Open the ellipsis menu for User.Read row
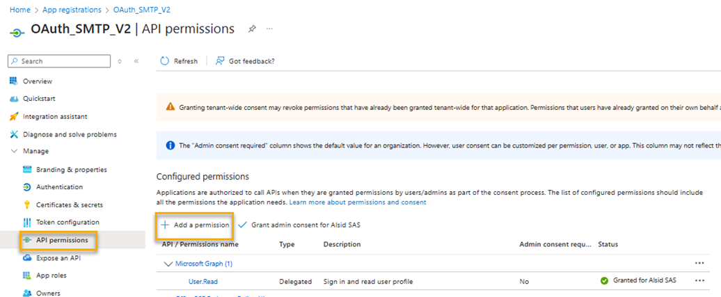Image resolution: width=721 pixels, height=297 pixels. pyautogui.click(x=699, y=280)
